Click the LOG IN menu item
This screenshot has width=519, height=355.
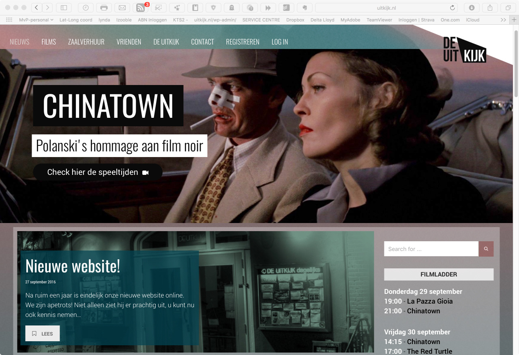(x=280, y=42)
